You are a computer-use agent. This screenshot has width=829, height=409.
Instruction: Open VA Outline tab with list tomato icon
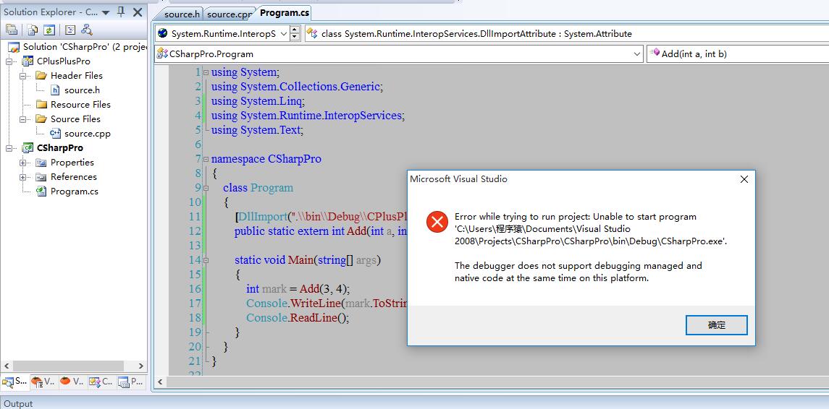coord(43,381)
